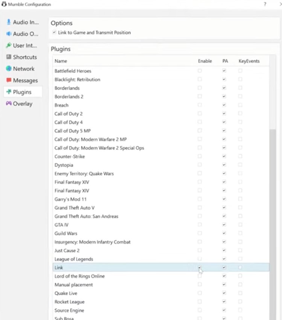The image size is (282, 320).
Task: Enable the Battlefield Heroes plugin
Action: pos(200,71)
